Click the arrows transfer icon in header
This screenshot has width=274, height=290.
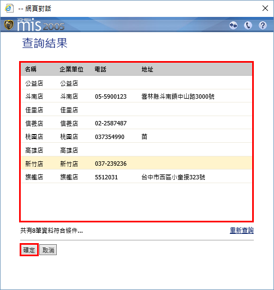(x=233, y=25)
